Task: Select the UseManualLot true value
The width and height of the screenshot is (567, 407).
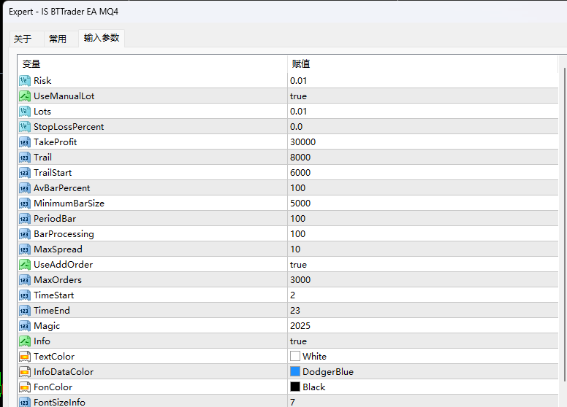Action: [x=298, y=96]
